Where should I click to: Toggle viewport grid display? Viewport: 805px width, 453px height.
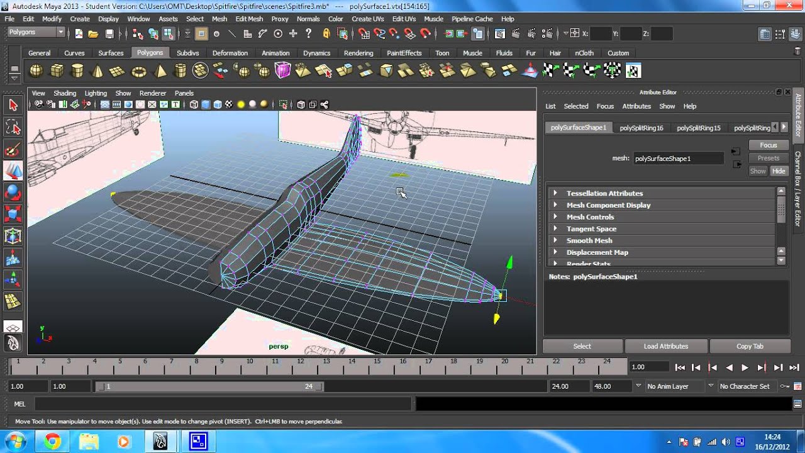[105, 104]
